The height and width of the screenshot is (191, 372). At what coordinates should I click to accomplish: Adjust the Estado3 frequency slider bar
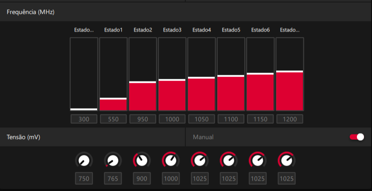[172, 74]
